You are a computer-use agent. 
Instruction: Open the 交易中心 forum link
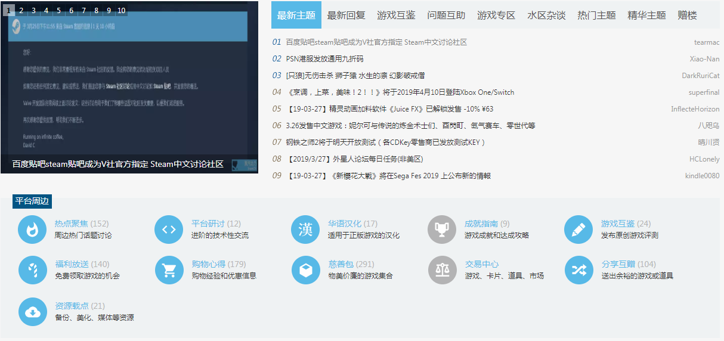[x=482, y=264]
